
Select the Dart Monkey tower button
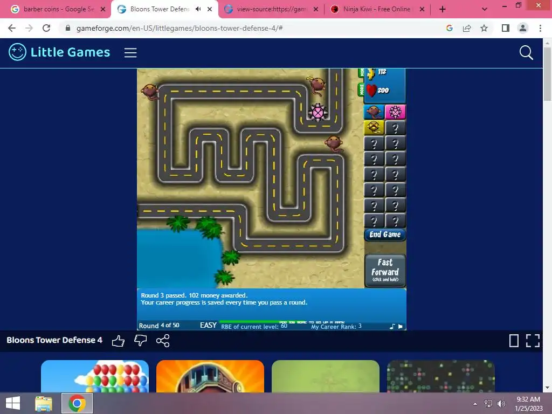(x=374, y=112)
